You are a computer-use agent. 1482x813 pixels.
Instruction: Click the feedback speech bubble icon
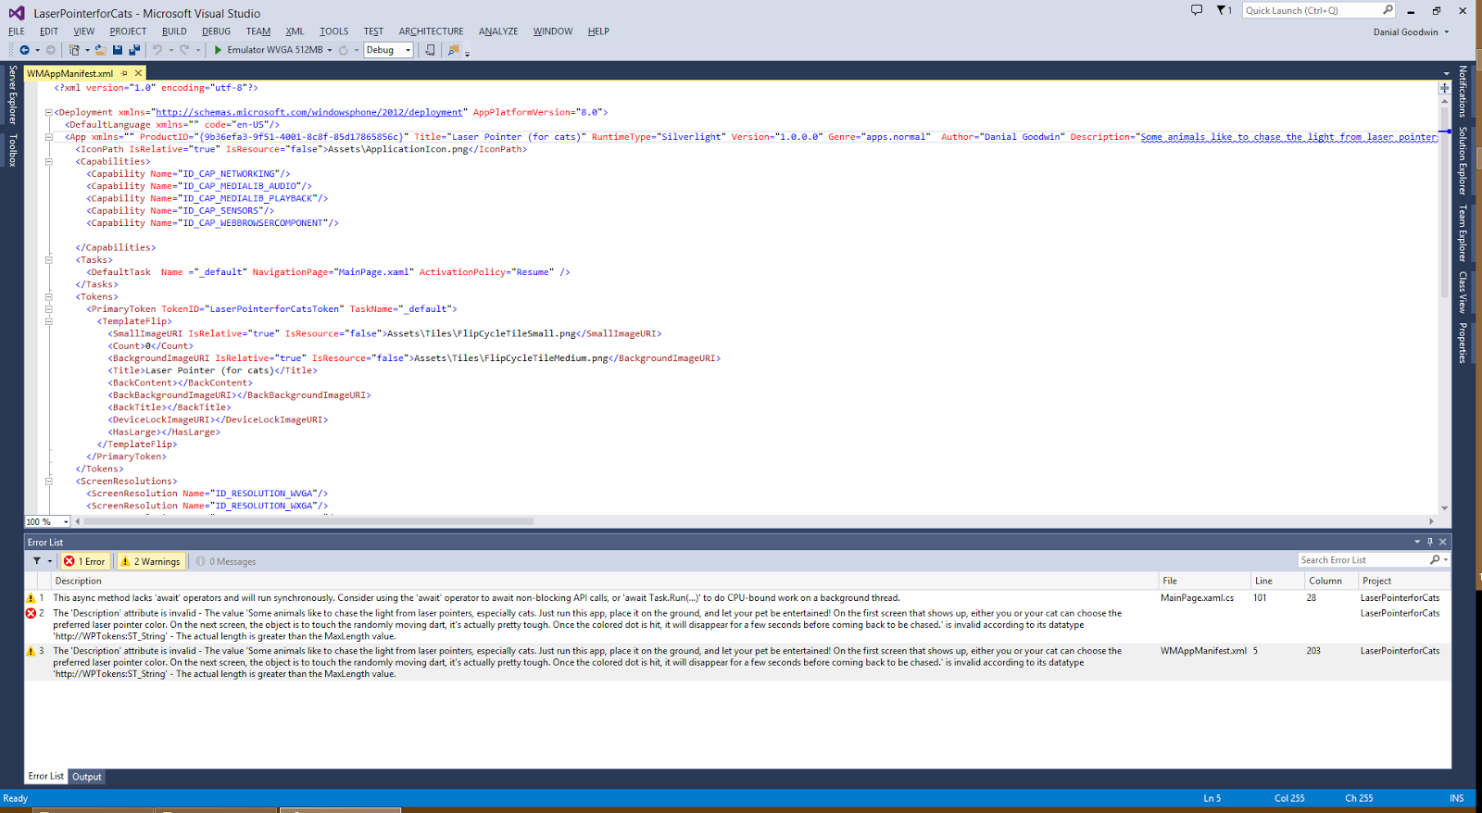tap(1197, 10)
